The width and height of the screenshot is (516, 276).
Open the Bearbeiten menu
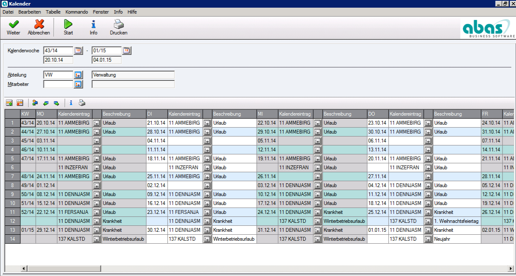coord(29,12)
